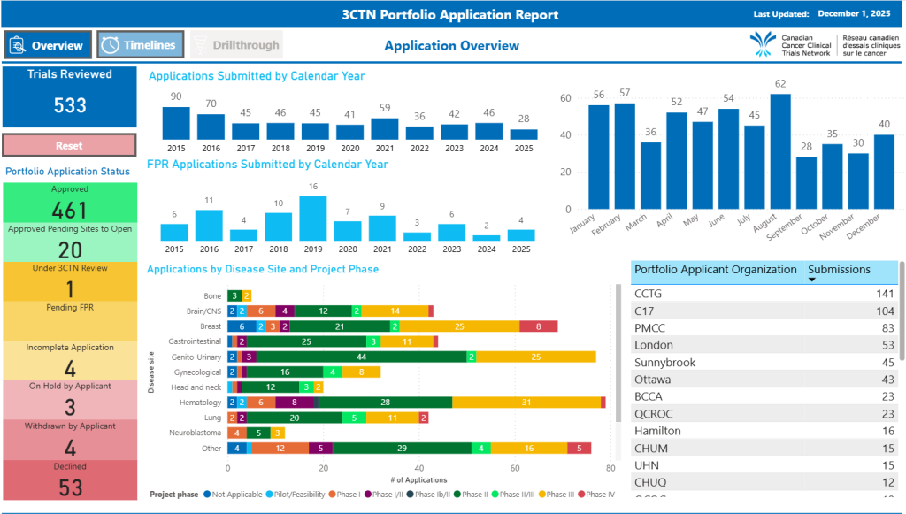
Task: Click the Submissions column sort arrow
Action: [812, 280]
